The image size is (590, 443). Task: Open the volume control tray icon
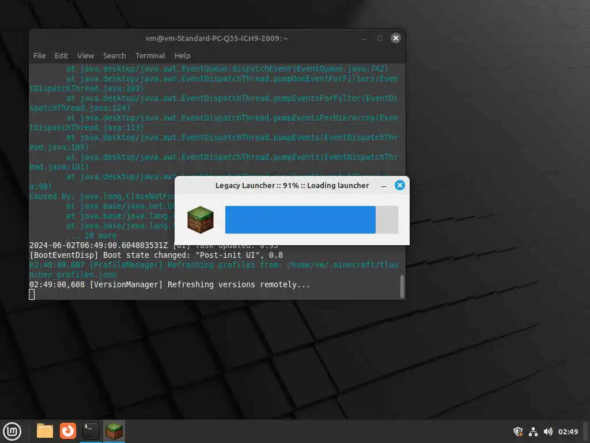coord(548,431)
